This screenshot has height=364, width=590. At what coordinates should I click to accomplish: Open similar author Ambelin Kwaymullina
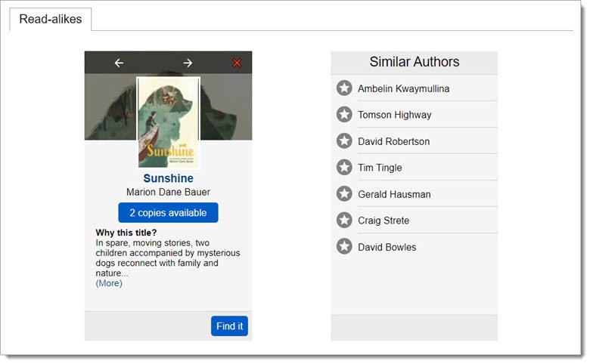(x=403, y=89)
